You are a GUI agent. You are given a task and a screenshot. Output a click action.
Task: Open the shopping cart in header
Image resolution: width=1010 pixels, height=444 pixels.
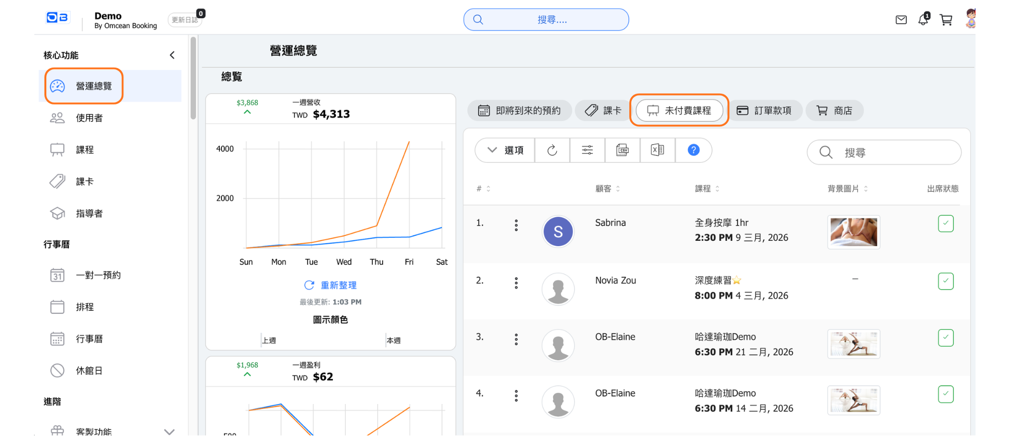(x=946, y=20)
